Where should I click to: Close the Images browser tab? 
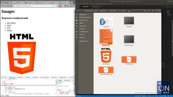tap(11, 3)
